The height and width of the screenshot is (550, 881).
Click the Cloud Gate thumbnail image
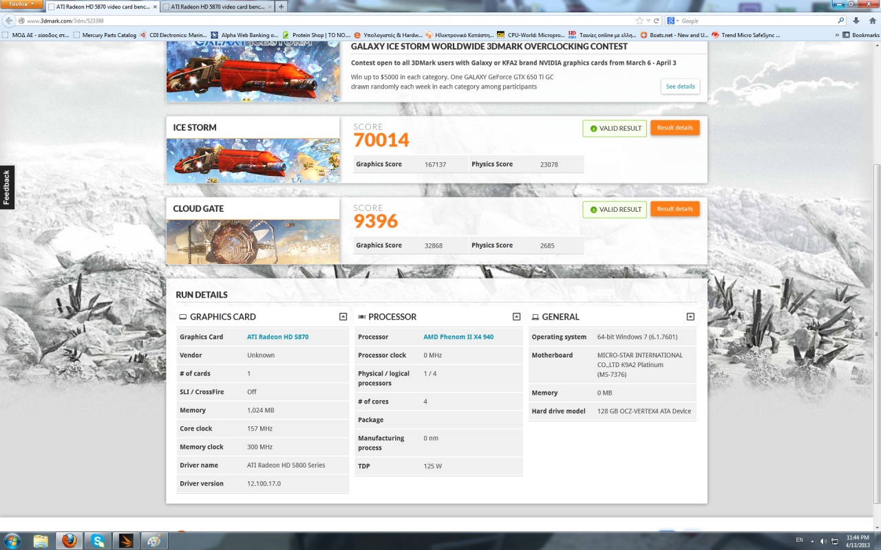[253, 242]
